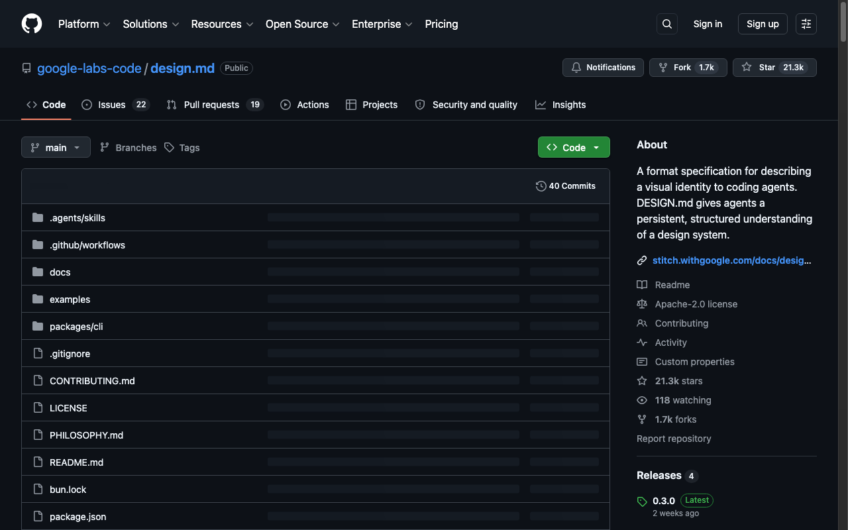Expand the Platform menu
This screenshot has width=848, height=530.
84,24
